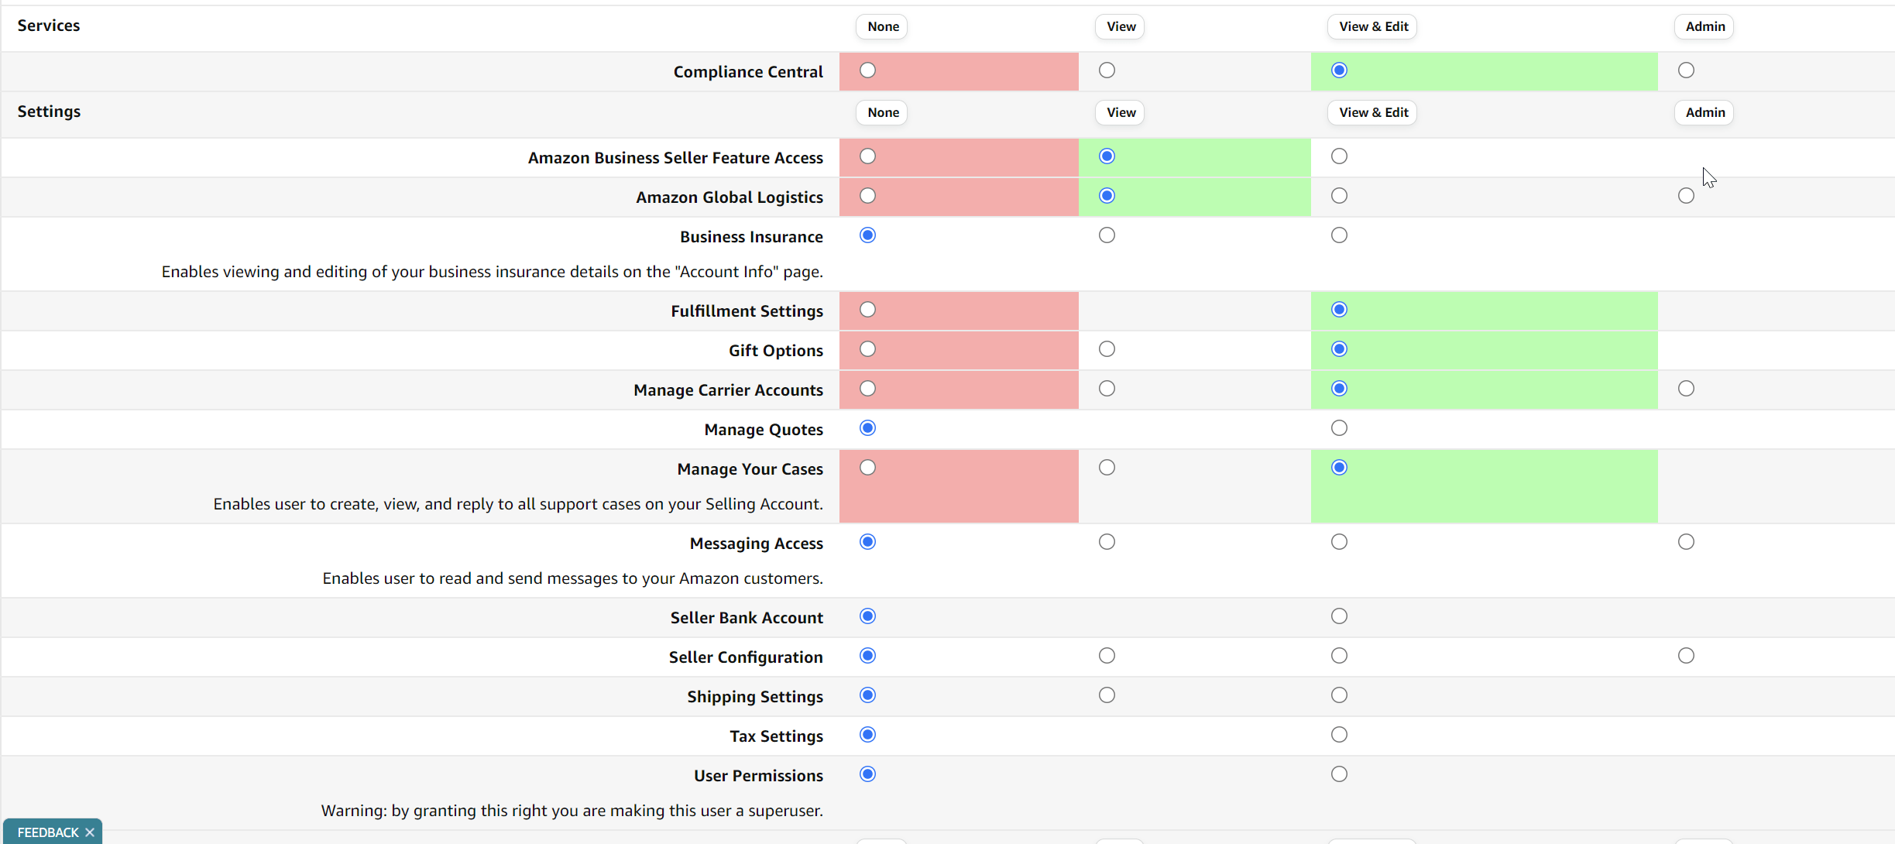The width and height of the screenshot is (1895, 844).
Task: Set Shipping Settings to View & Edit
Action: (1339, 695)
